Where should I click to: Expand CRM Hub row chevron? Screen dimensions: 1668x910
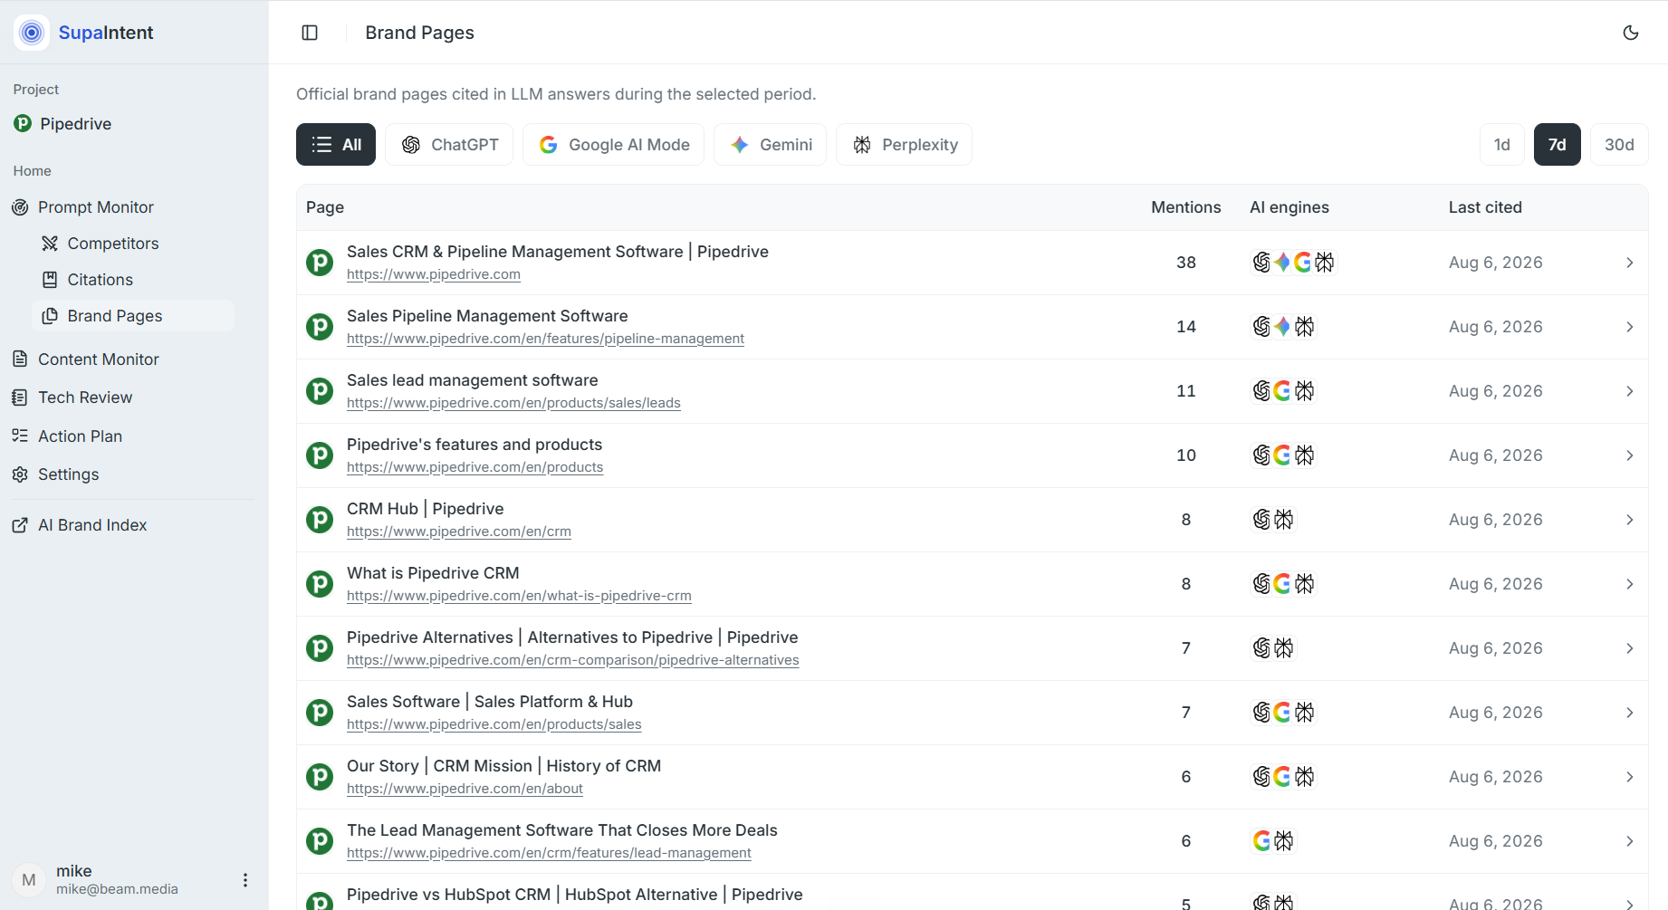tap(1629, 520)
